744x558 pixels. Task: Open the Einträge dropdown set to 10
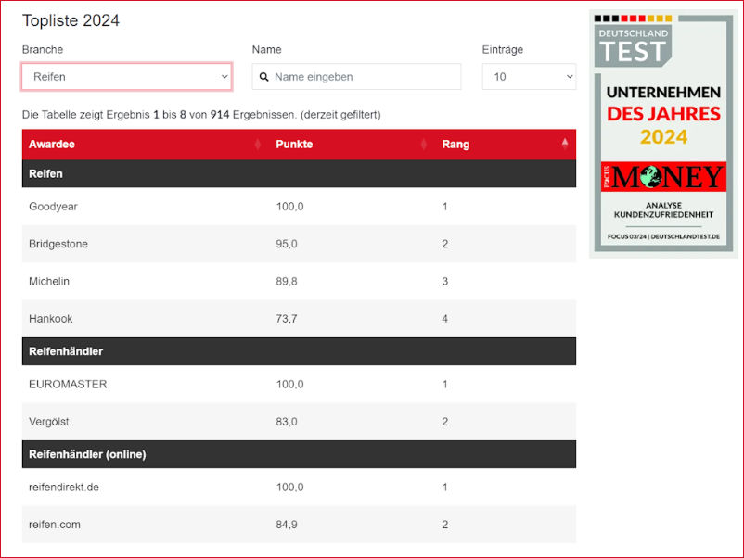coord(529,77)
